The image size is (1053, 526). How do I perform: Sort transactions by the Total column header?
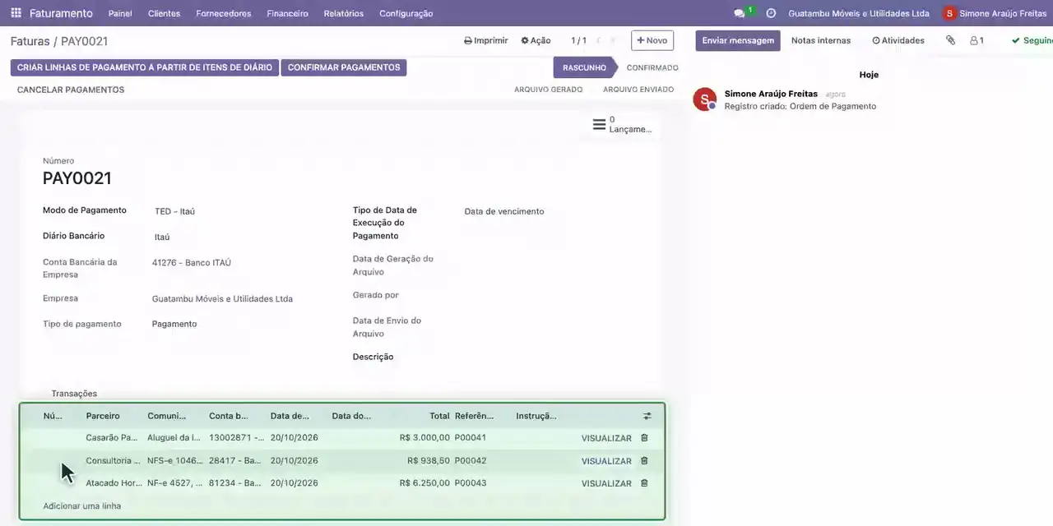439,416
